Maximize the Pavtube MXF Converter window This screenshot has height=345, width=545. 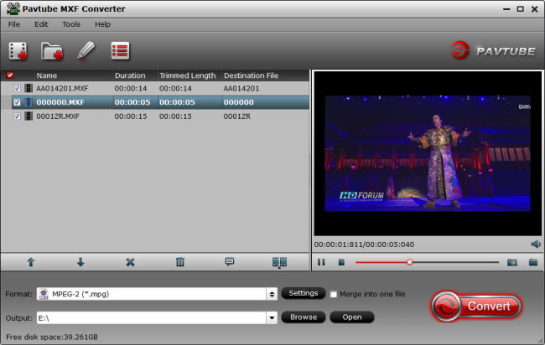[521, 9]
